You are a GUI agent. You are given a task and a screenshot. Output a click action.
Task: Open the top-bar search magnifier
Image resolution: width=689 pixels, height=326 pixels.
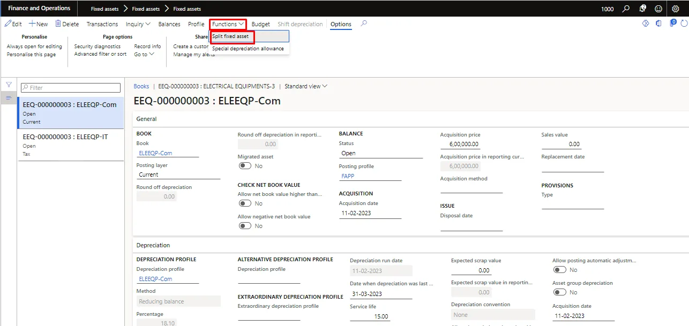(x=626, y=9)
